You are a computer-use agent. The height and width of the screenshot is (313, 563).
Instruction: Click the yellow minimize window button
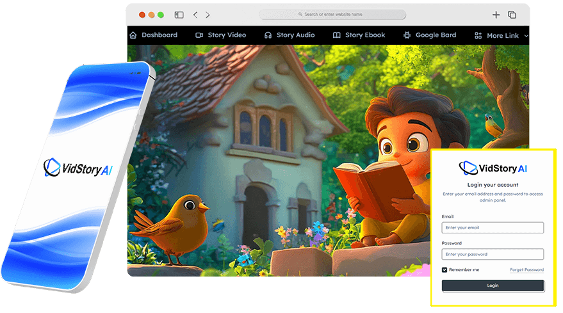pos(152,15)
